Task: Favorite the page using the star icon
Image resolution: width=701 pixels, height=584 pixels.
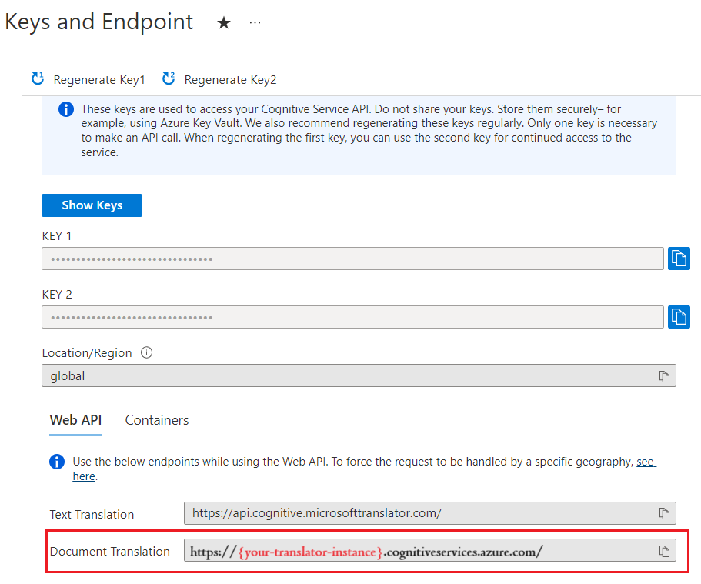Action: pos(223,23)
